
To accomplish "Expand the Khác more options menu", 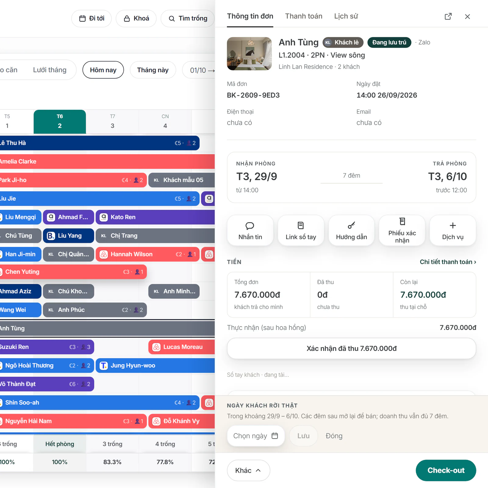I will coord(248,470).
